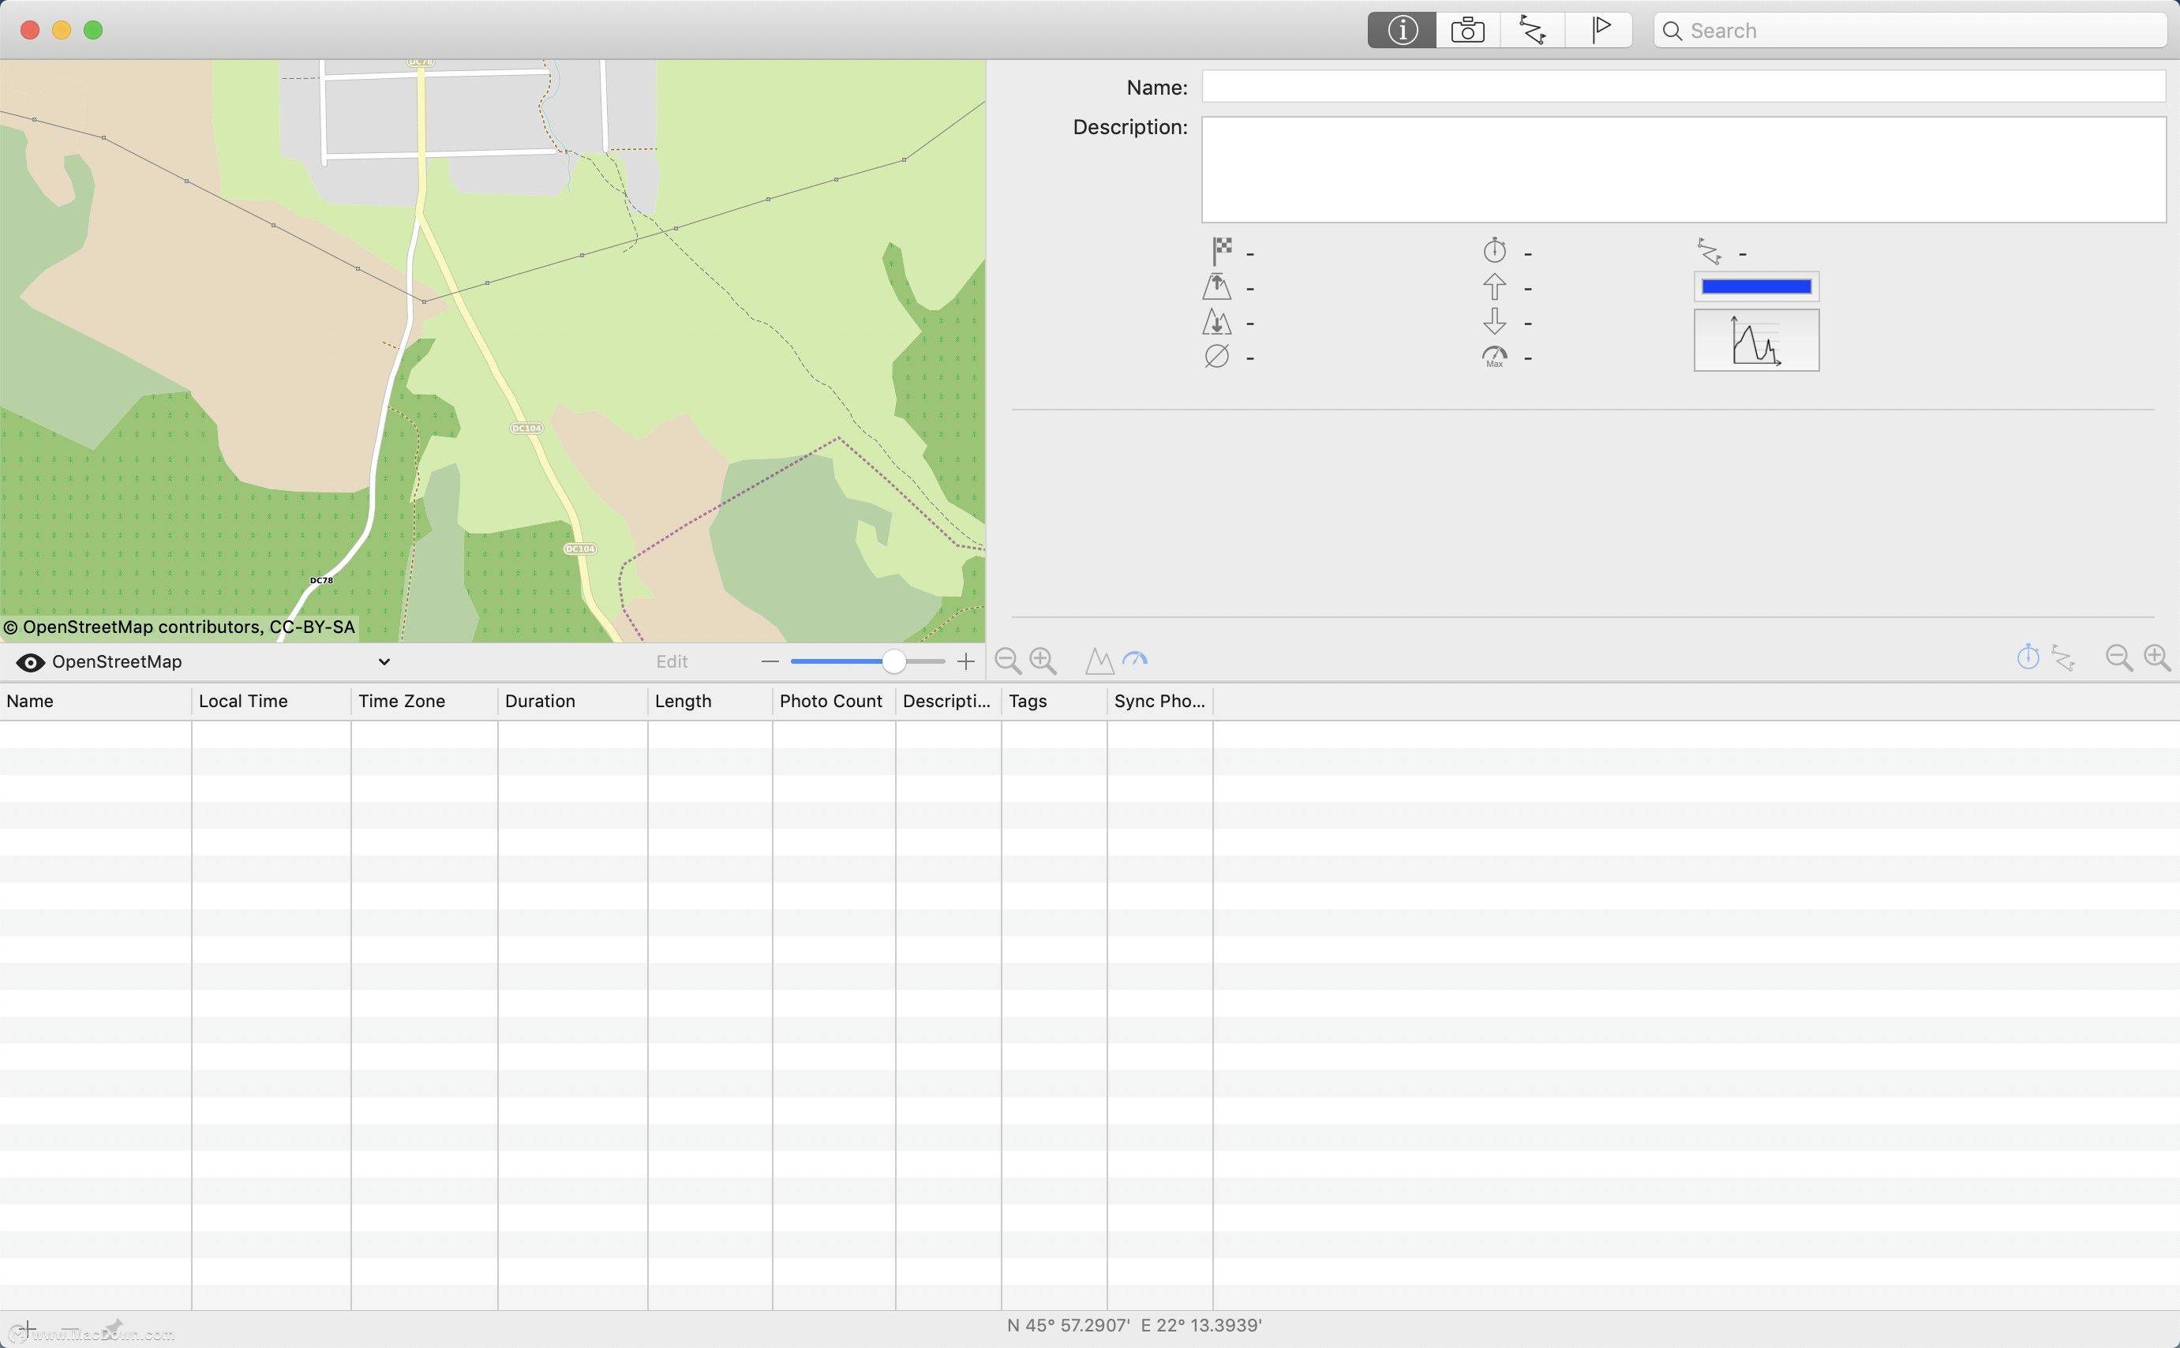Click the Edit map button
The width and height of the screenshot is (2180, 1348).
672,661
